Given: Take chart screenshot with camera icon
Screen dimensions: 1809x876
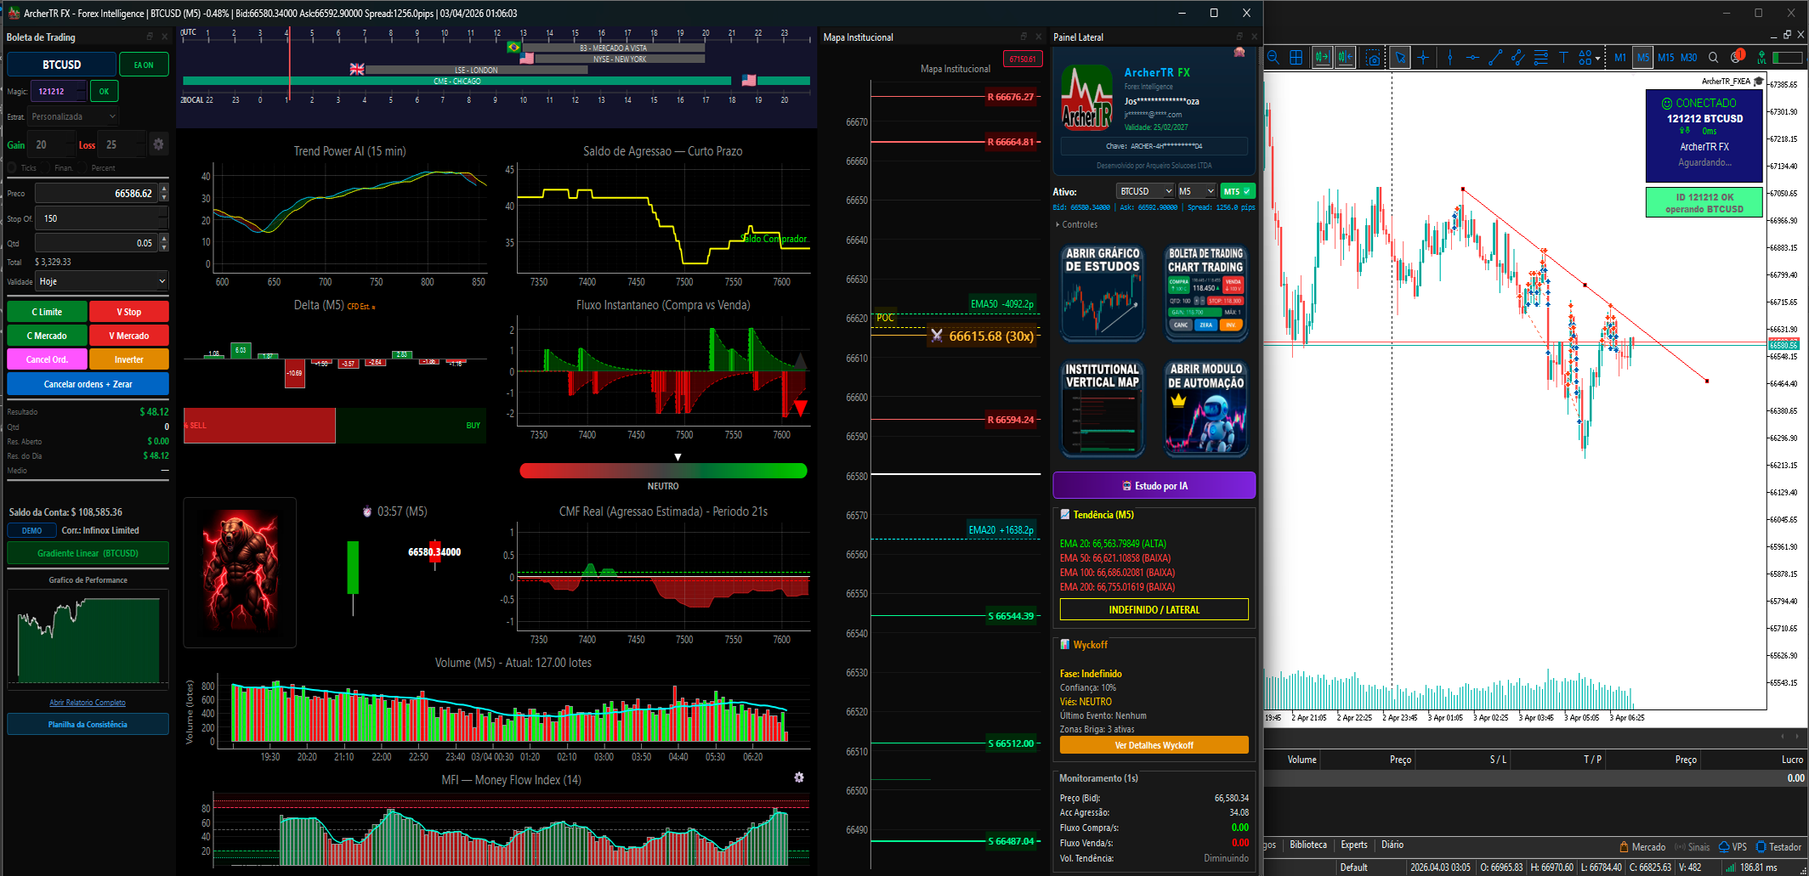Looking at the screenshot, I should point(1374,58).
